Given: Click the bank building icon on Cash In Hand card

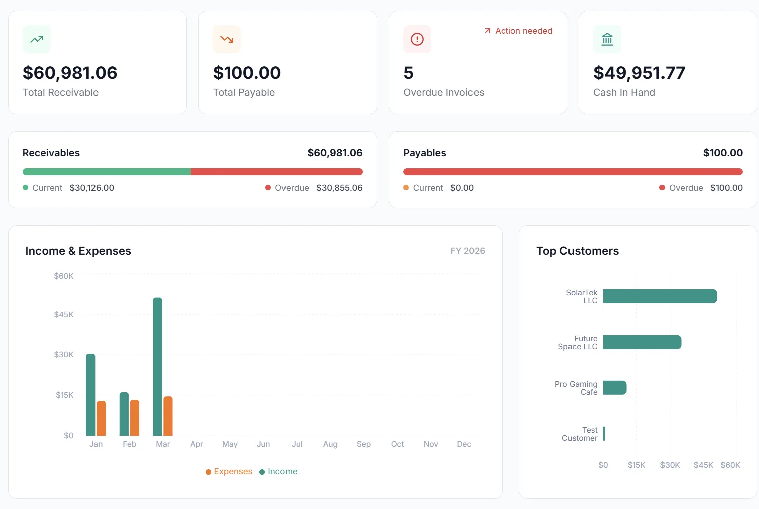Looking at the screenshot, I should coord(607,39).
